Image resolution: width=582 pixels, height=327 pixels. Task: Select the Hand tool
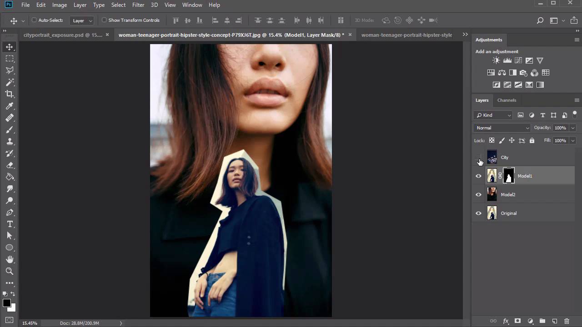click(x=10, y=259)
